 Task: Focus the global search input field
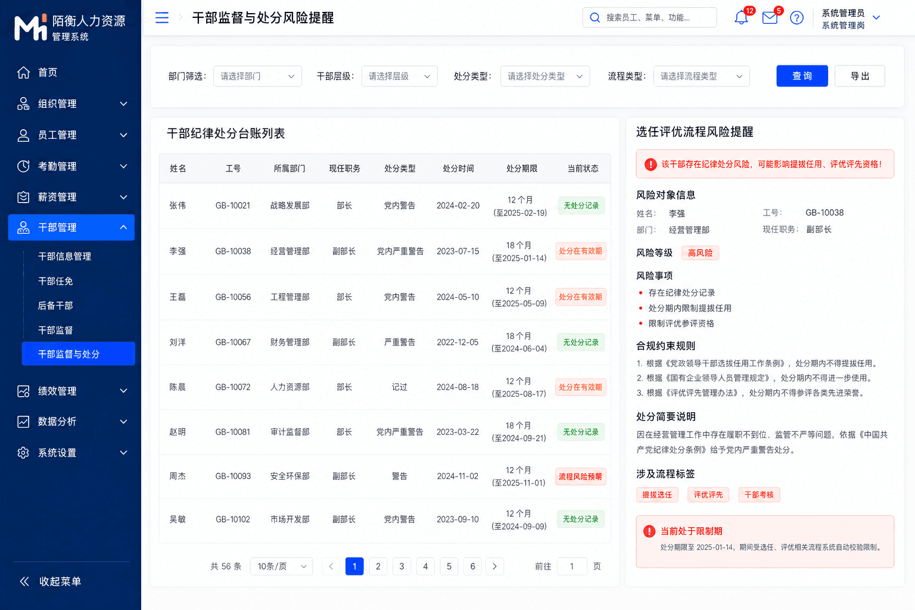click(x=649, y=18)
